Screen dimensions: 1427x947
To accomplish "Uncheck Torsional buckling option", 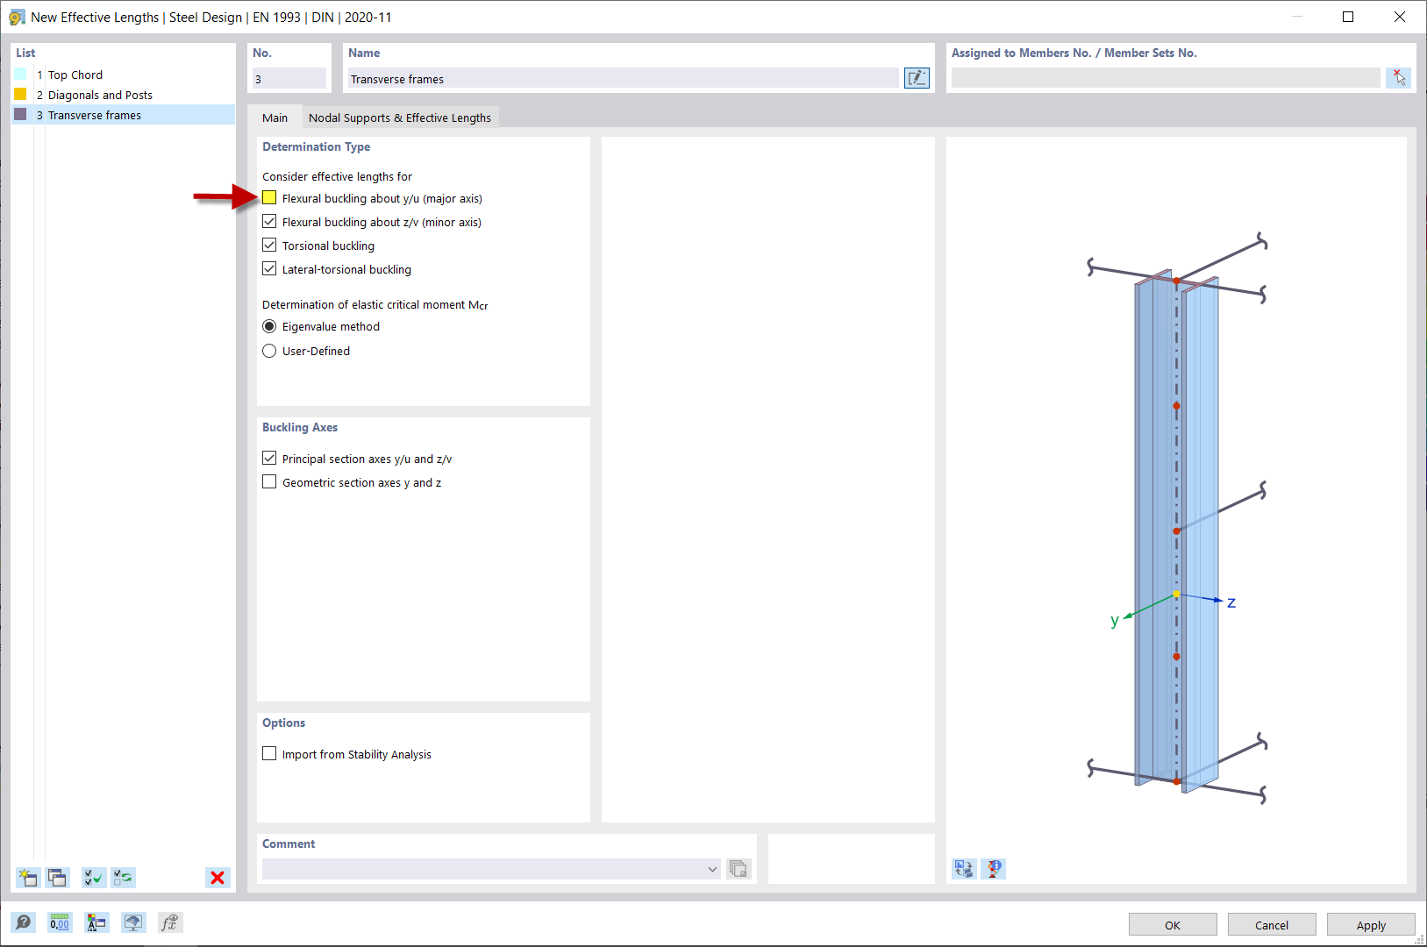I will coord(269,245).
